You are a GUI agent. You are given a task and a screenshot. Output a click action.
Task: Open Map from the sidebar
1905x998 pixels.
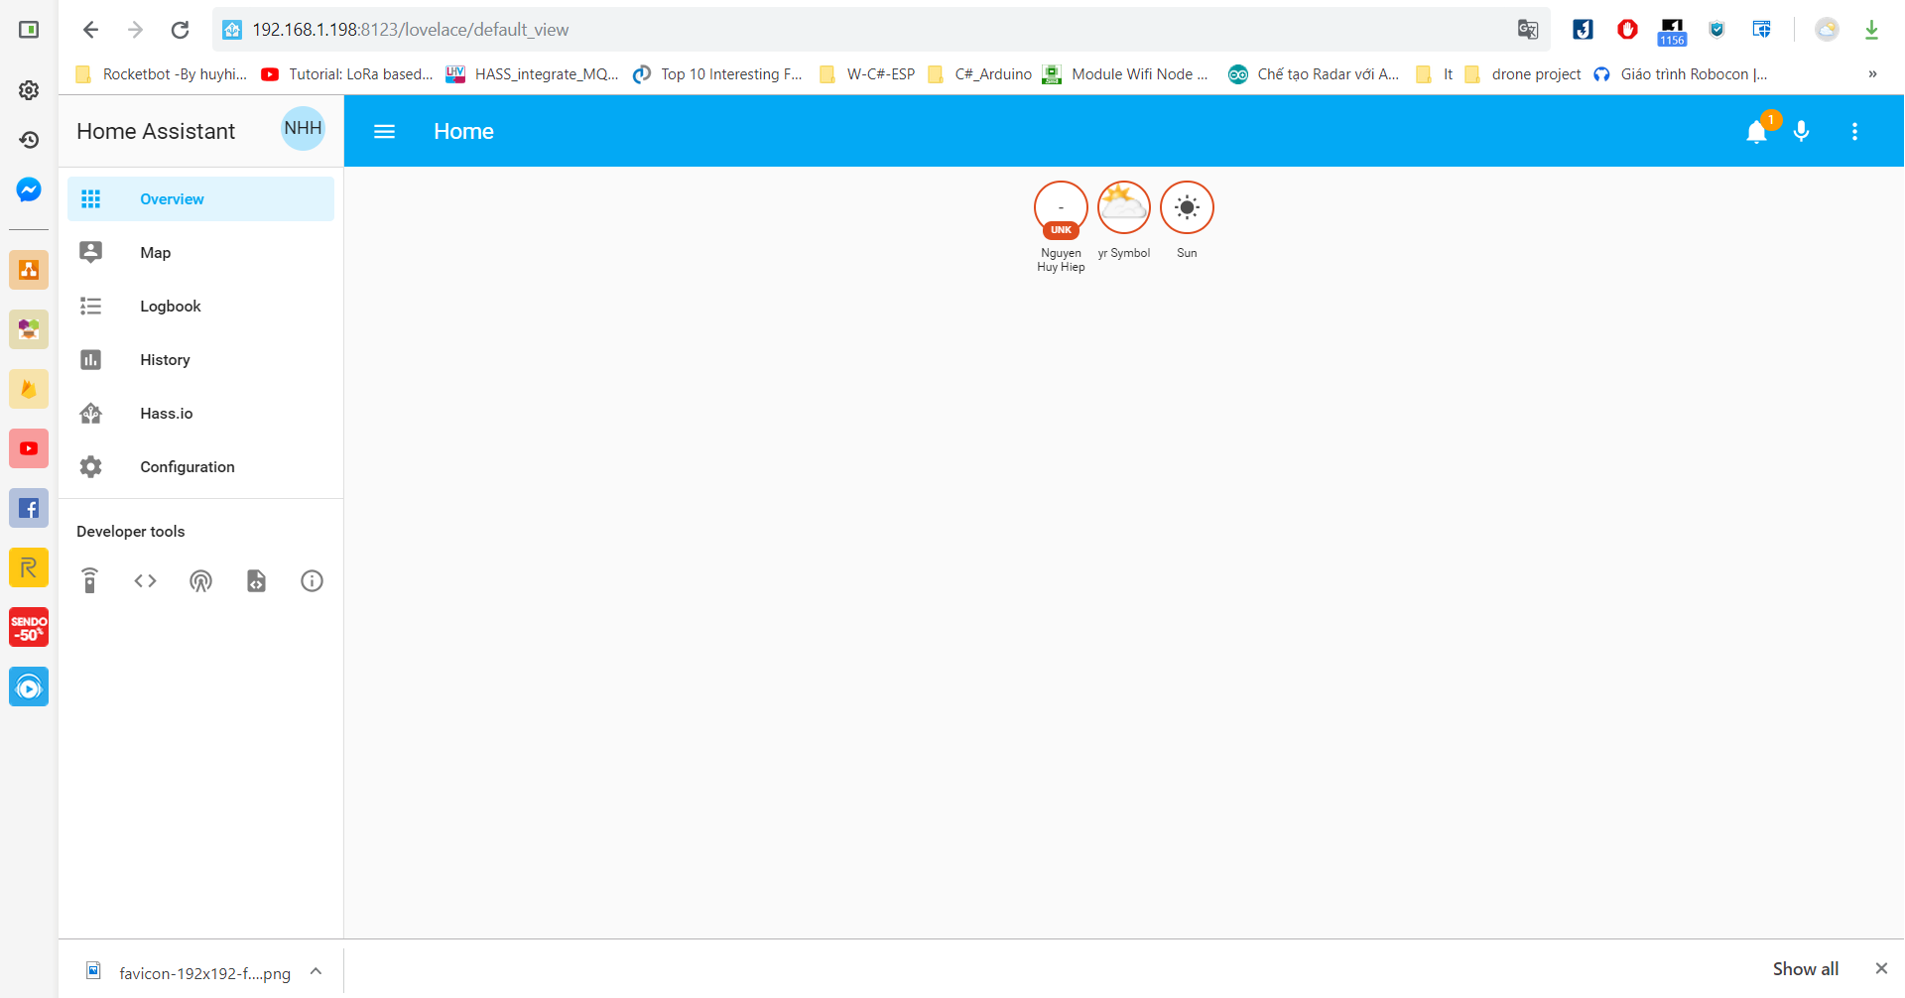tap(200, 253)
